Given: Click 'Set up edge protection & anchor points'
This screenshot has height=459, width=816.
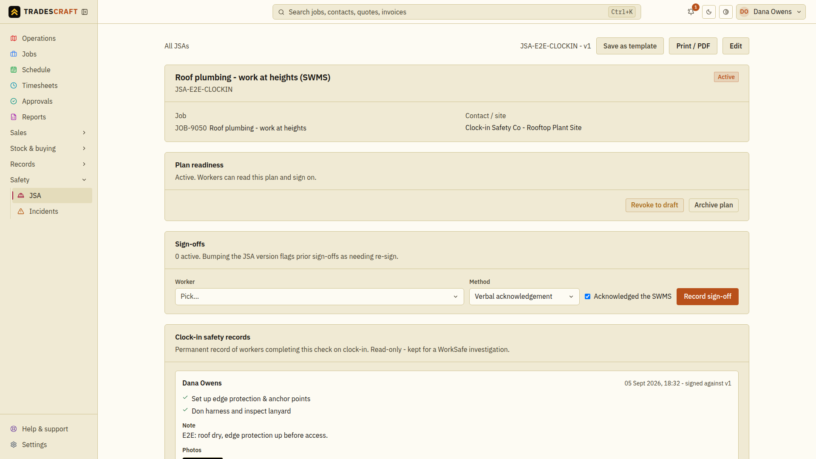Looking at the screenshot, I should click(251, 399).
